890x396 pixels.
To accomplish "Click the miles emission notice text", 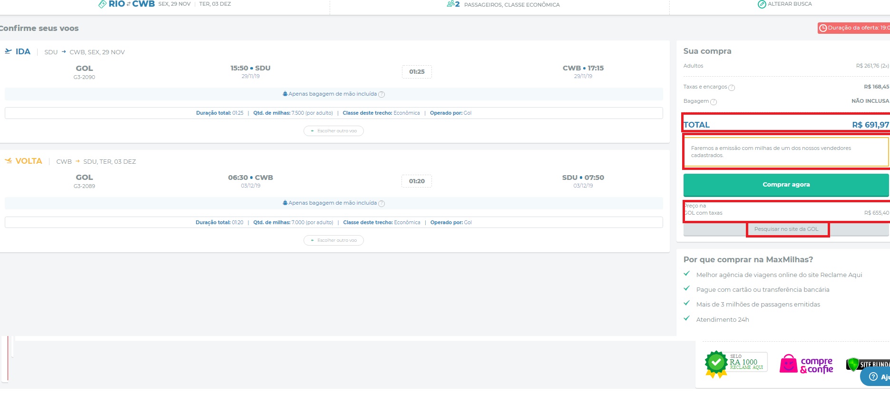I will point(771,152).
